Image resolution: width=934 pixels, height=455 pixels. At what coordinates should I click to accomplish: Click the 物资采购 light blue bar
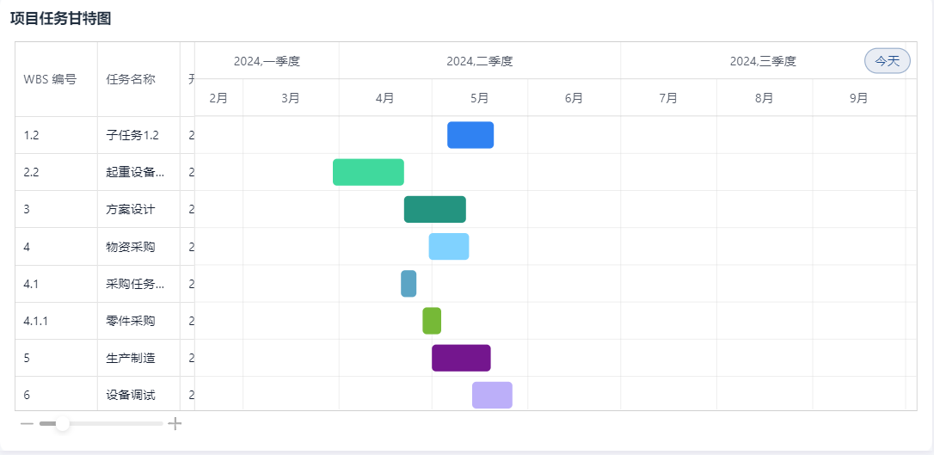[x=449, y=246]
